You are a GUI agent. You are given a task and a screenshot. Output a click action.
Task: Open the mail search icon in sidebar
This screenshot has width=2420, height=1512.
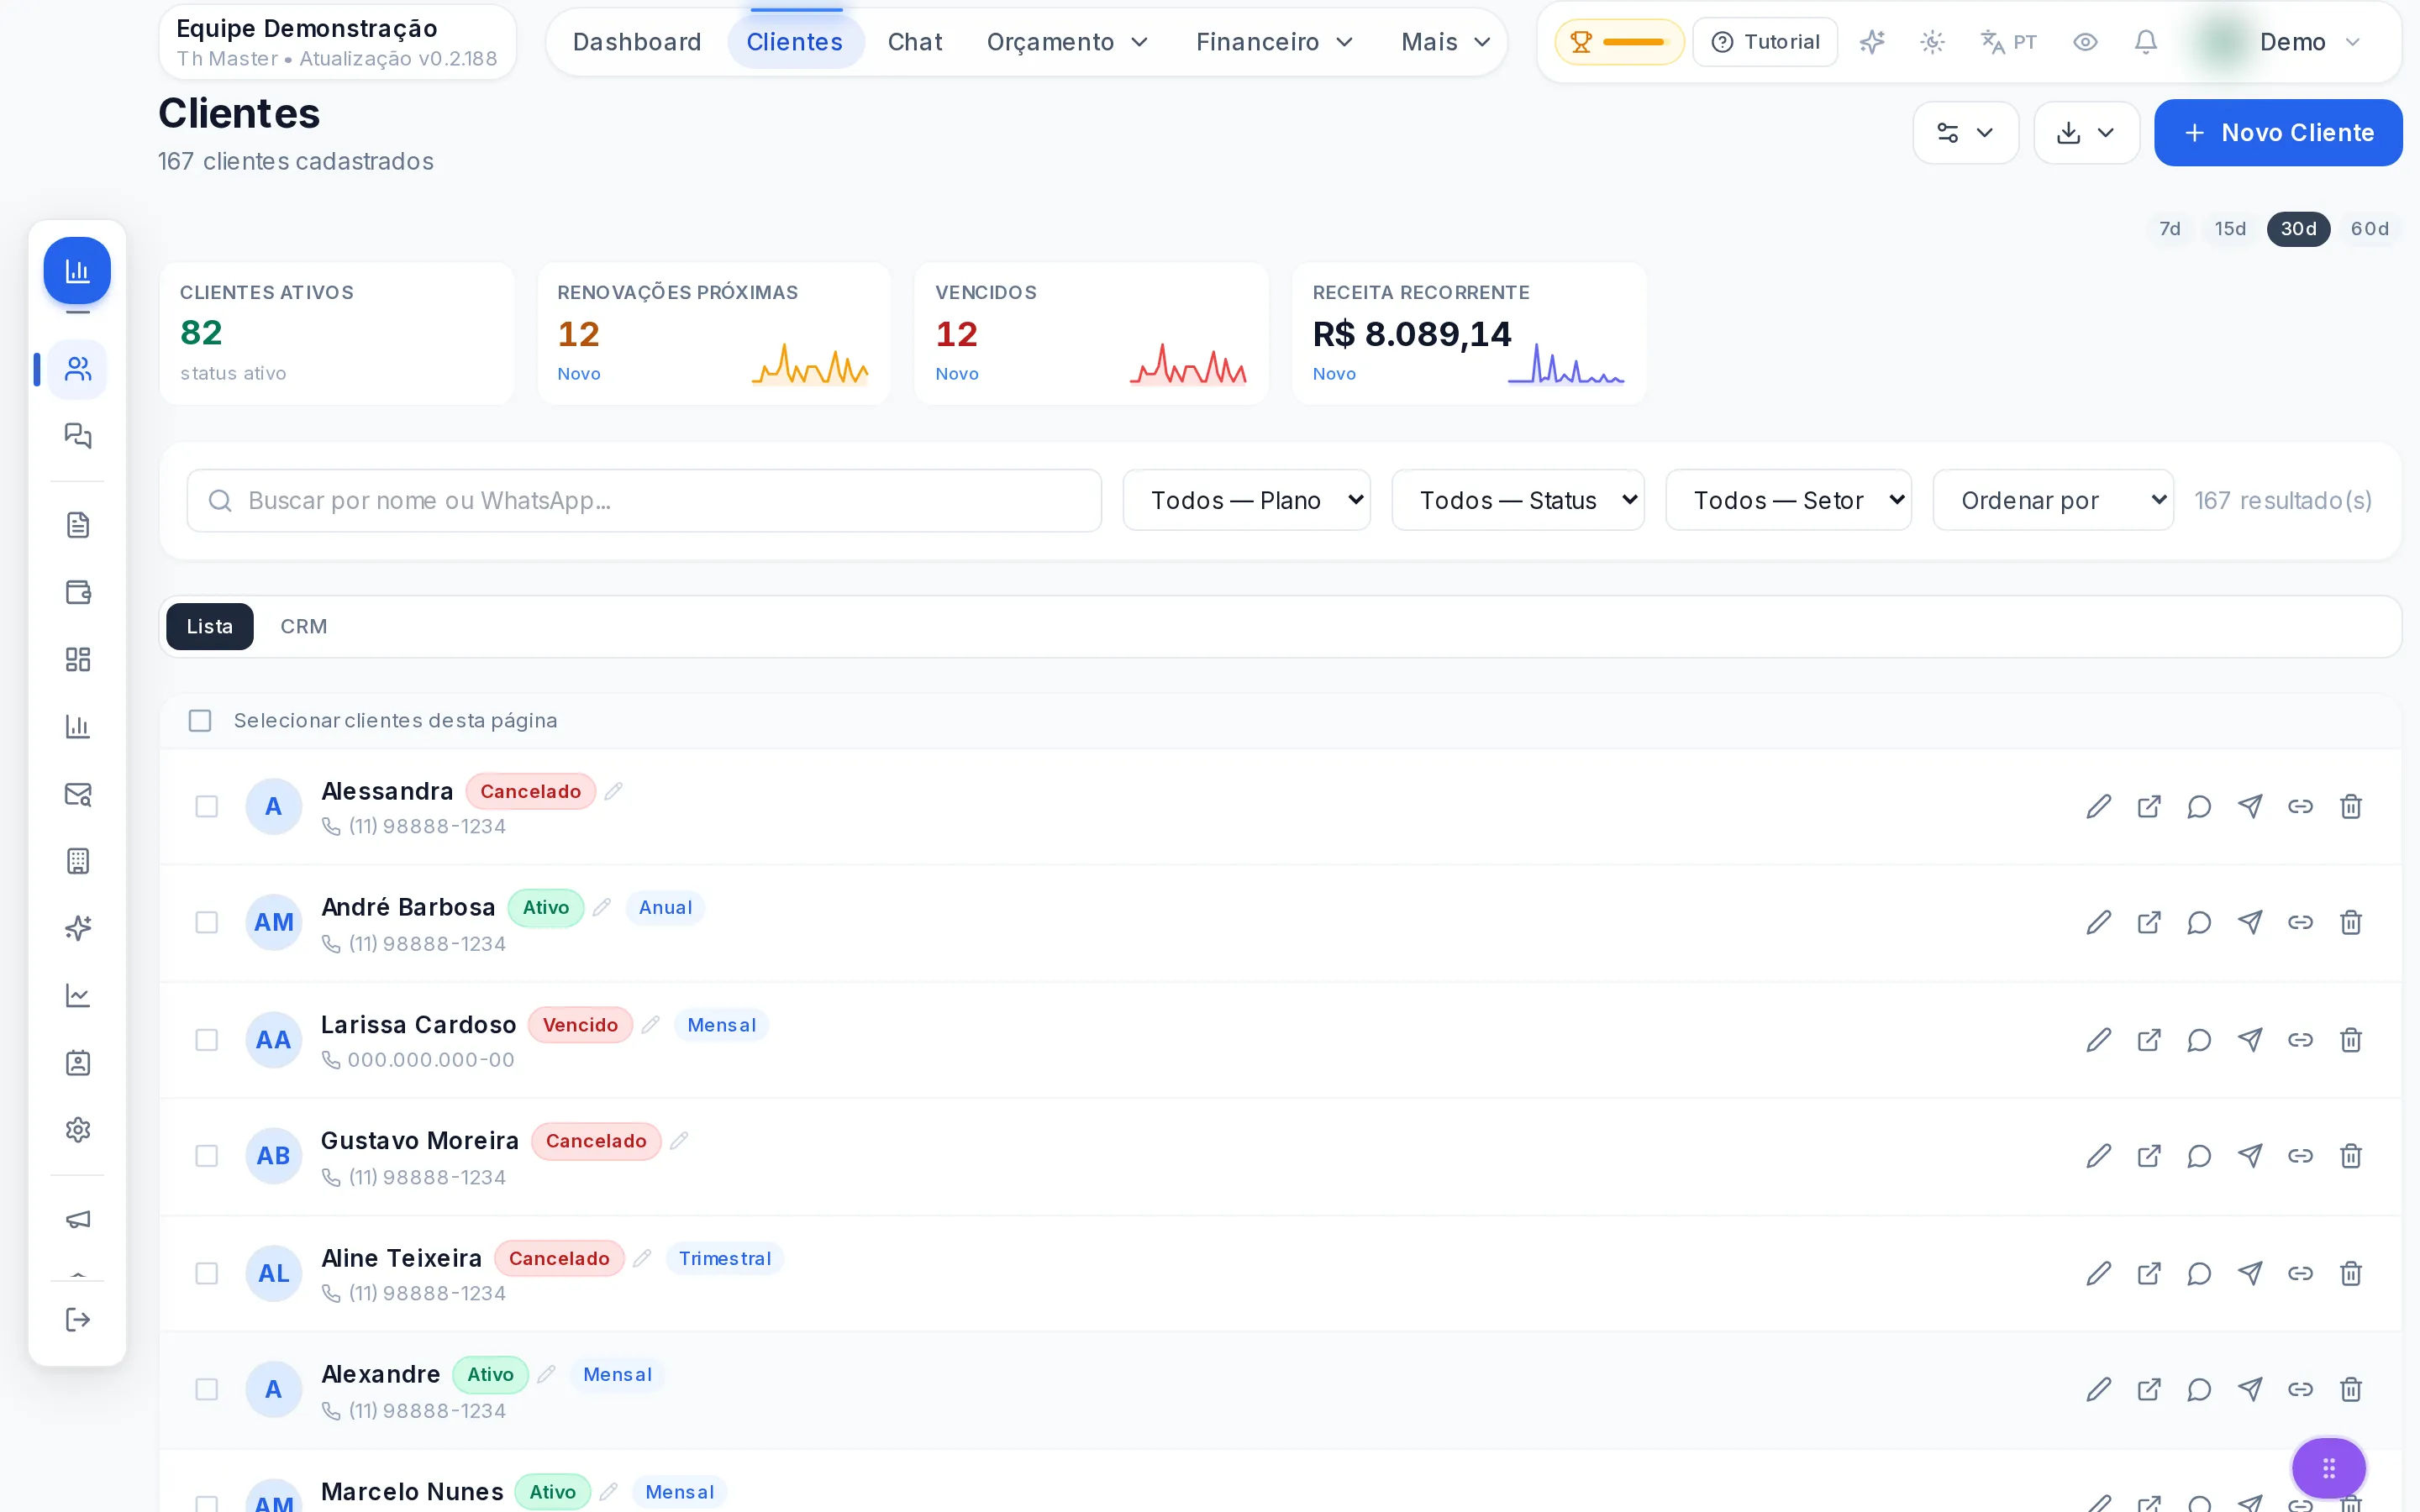(x=78, y=794)
